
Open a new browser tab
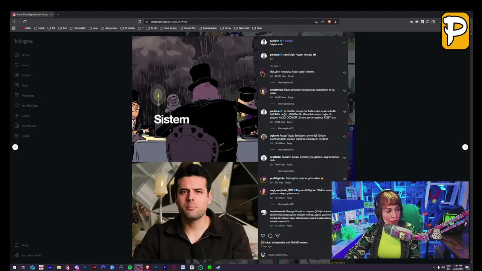[58, 15]
